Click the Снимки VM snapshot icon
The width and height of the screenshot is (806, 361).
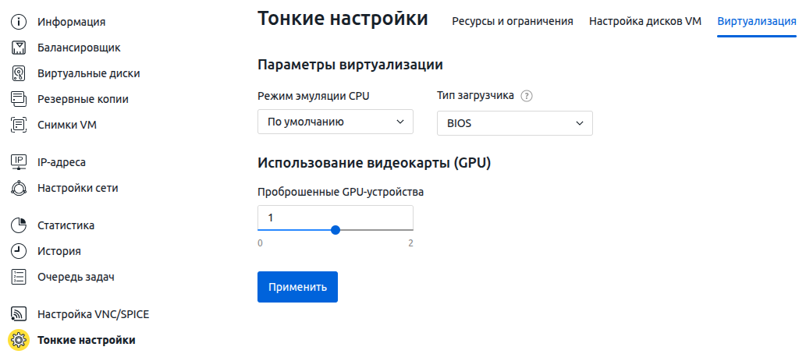click(19, 125)
